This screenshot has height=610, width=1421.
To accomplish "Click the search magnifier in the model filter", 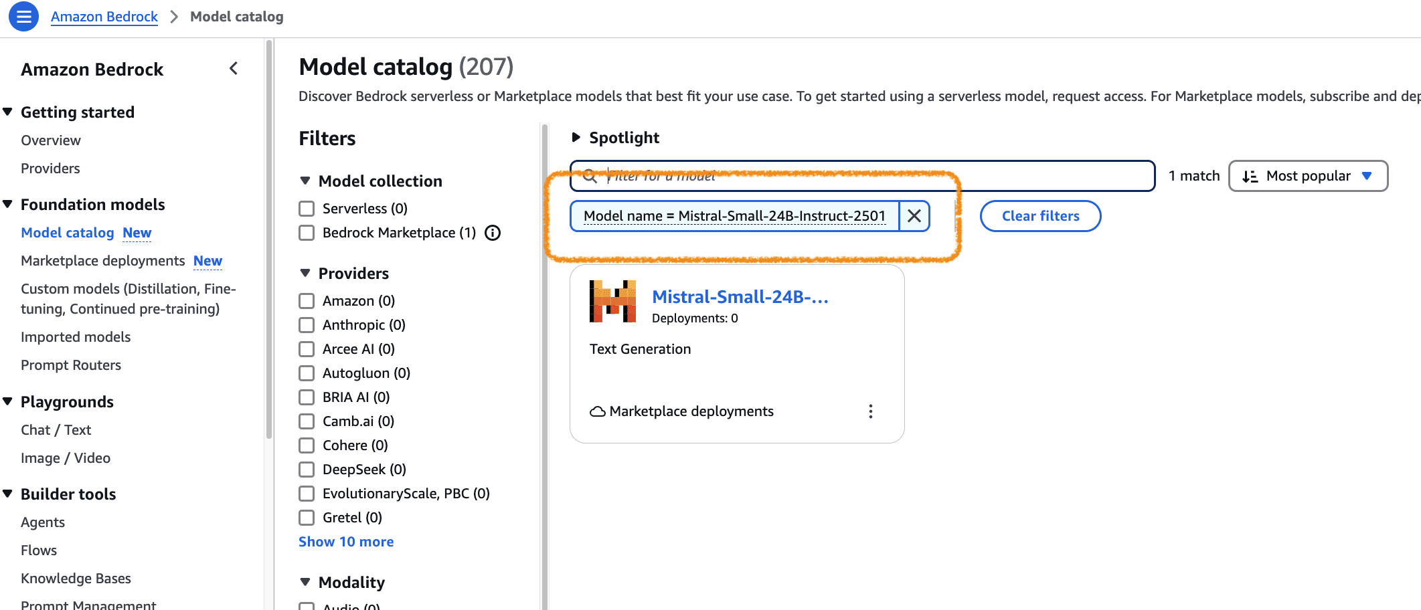I will pos(590,176).
